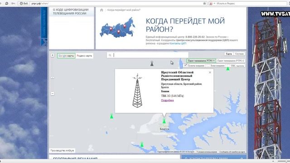
Task: Toggle the ТВК, частота checkbox
Action: click(x=228, y=65)
